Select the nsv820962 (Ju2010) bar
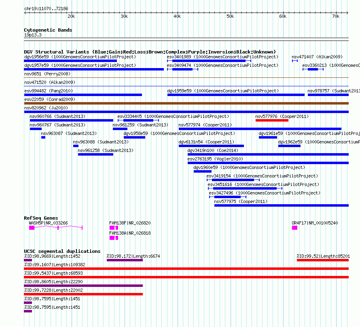This screenshot has width=360, height=327. [x=186, y=112]
